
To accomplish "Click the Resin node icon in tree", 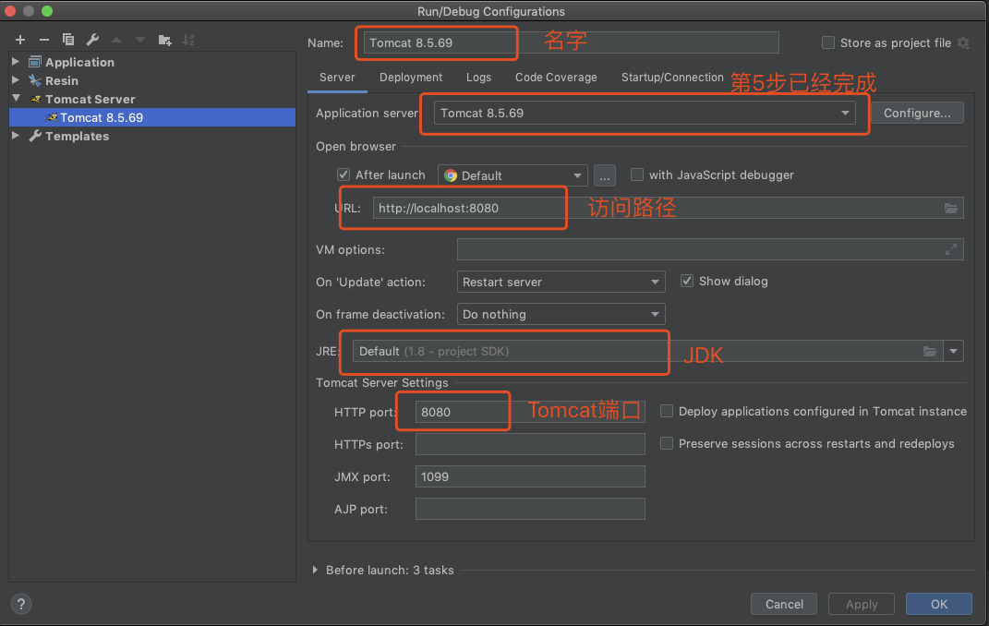I will pyautogui.click(x=35, y=80).
